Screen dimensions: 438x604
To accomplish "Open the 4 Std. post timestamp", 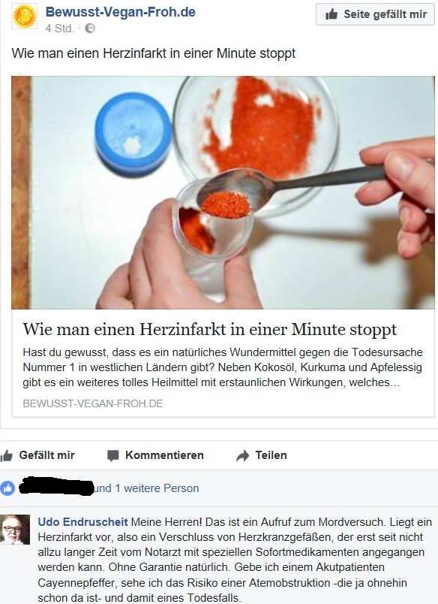I will tap(59, 29).
